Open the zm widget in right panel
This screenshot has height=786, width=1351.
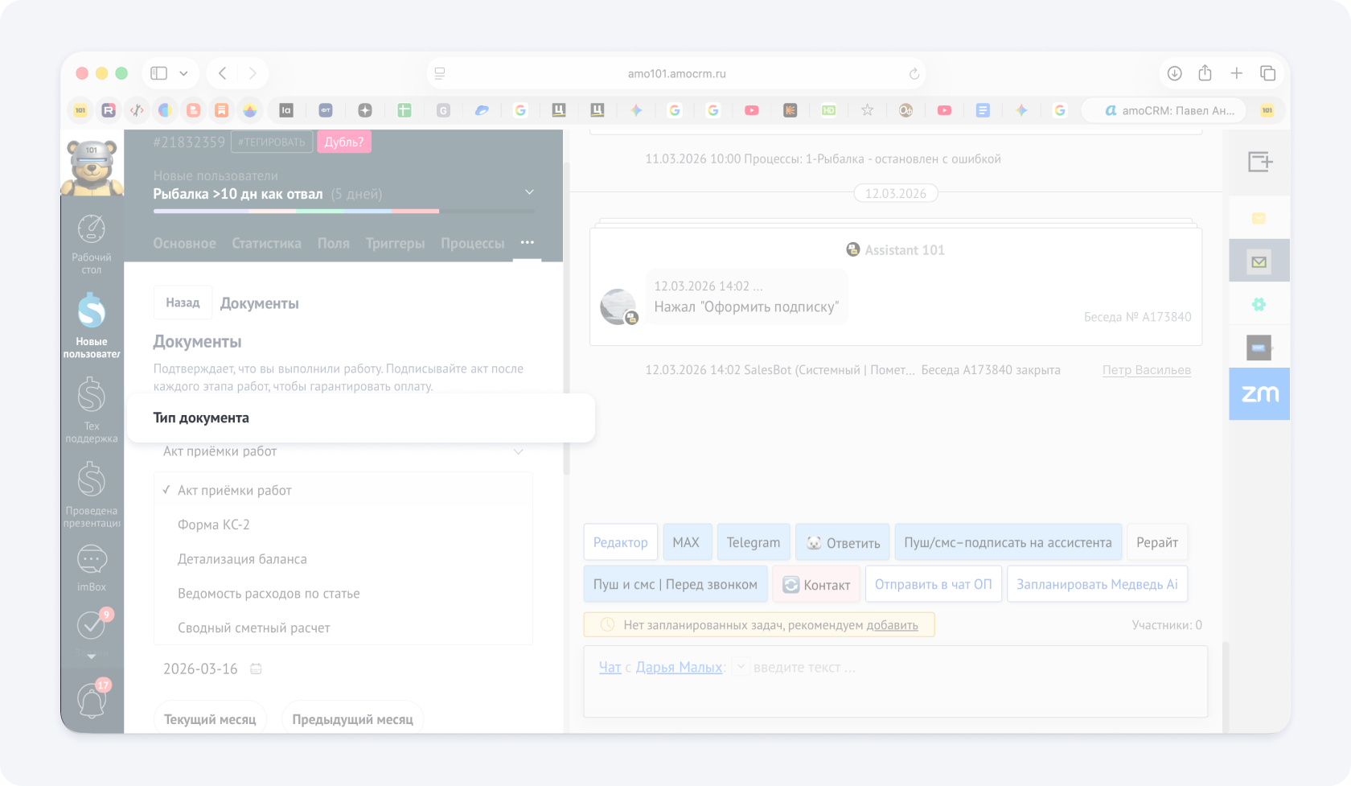point(1259,393)
